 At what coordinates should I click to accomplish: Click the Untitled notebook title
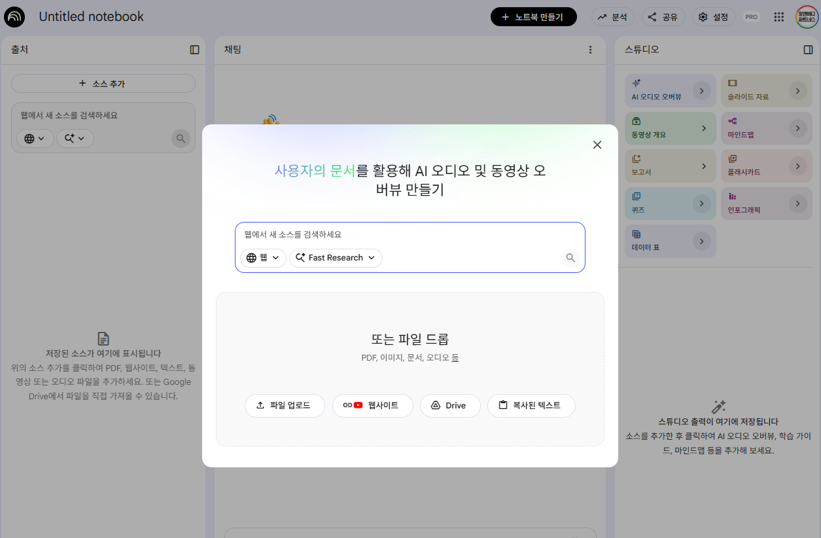[92, 17]
